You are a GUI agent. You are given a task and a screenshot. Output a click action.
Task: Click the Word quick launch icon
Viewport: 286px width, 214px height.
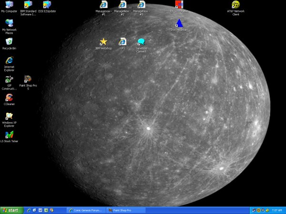(x=41, y=210)
